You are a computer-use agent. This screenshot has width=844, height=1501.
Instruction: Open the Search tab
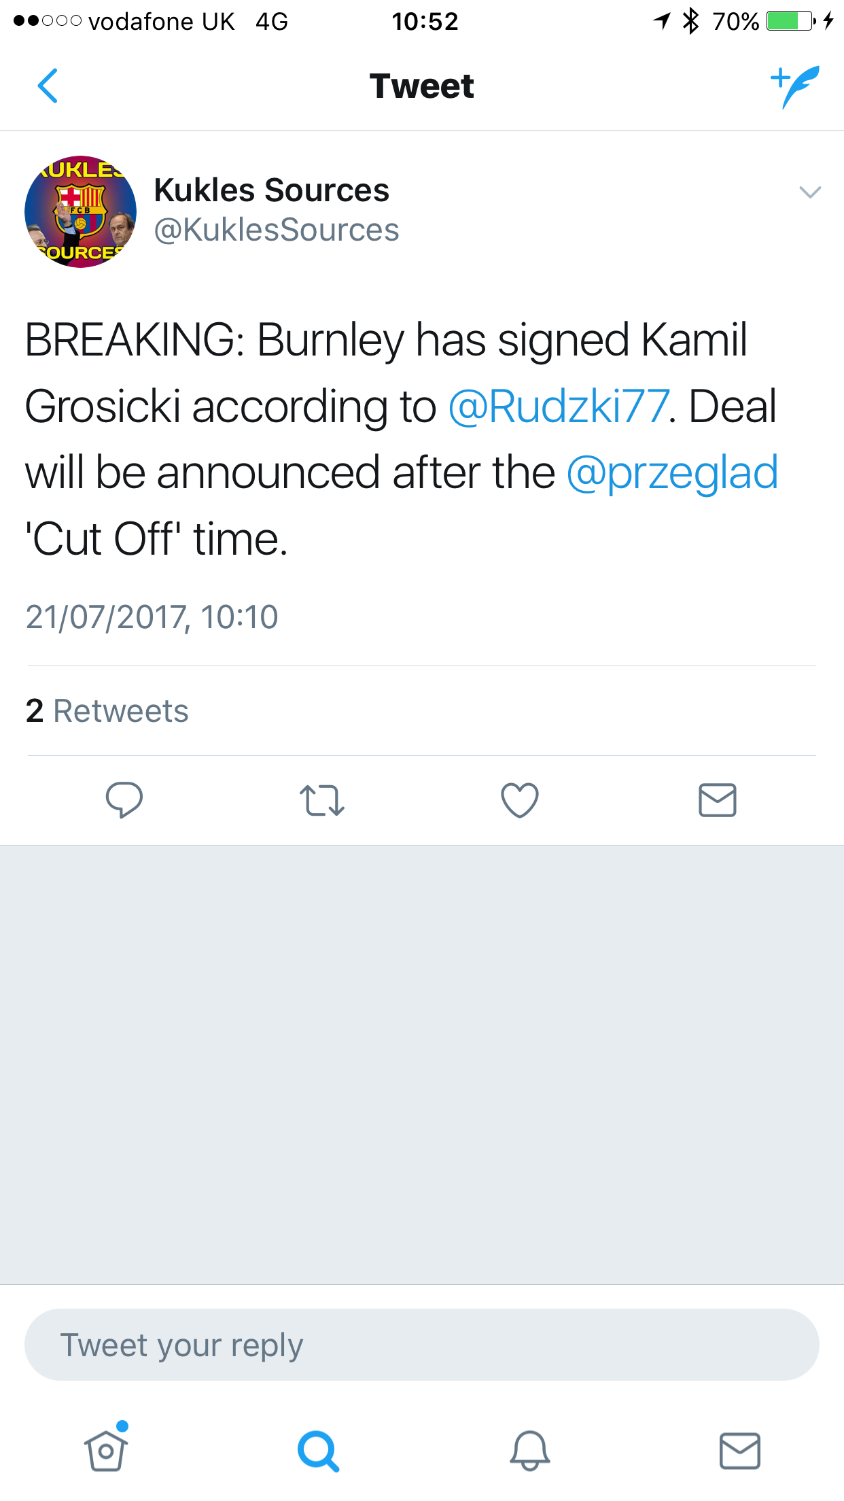[x=318, y=1451]
